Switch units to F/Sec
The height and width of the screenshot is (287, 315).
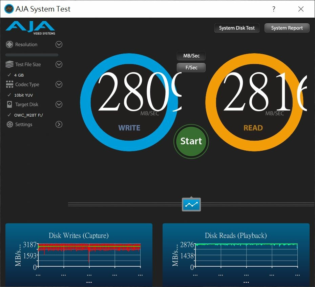point(191,67)
